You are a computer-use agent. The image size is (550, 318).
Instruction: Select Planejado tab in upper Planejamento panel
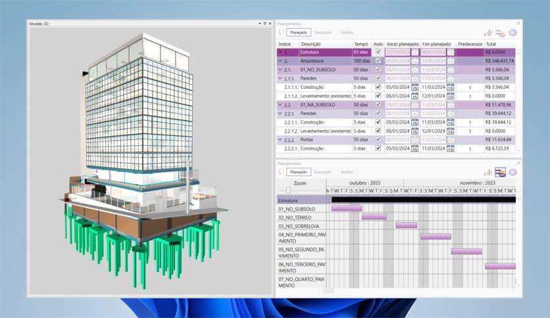(299, 33)
